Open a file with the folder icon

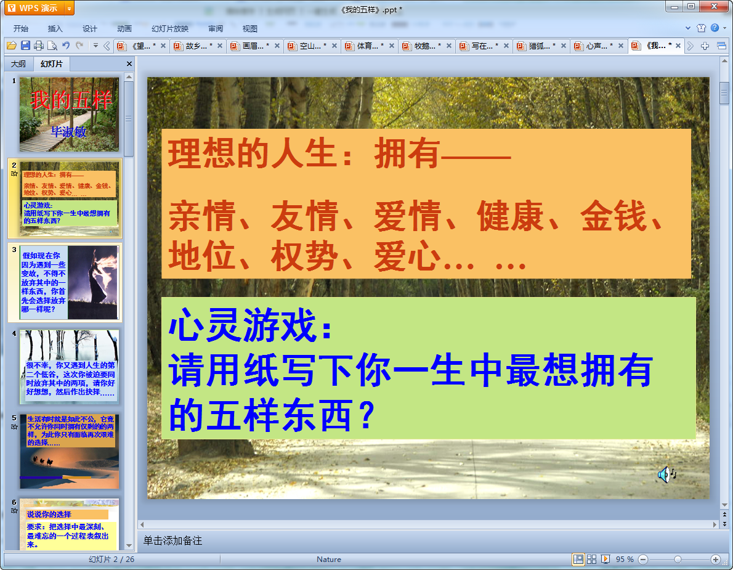pos(12,46)
